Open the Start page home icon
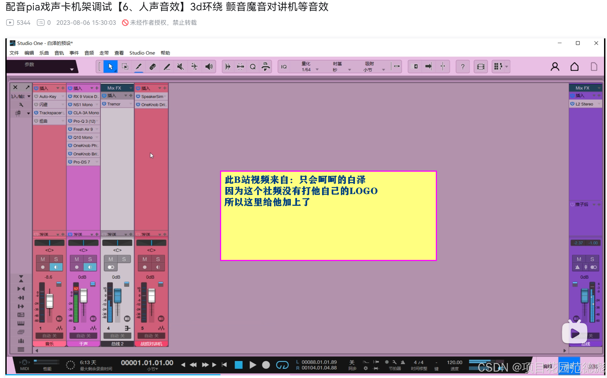This screenshot has height=378, width=607. click(574, 67)
